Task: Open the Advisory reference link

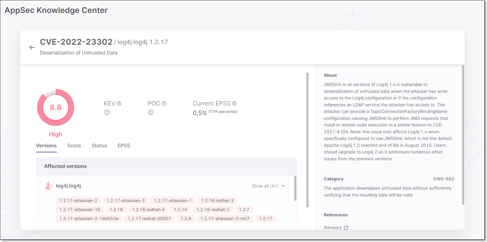Action: 333,227
